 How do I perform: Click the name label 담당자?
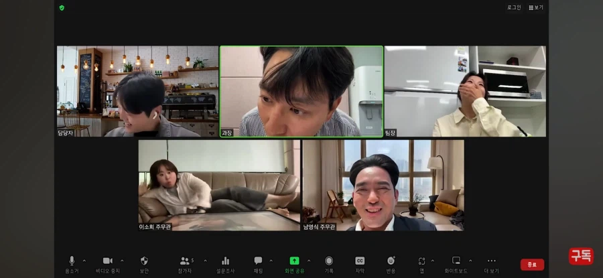pos(66,133)
